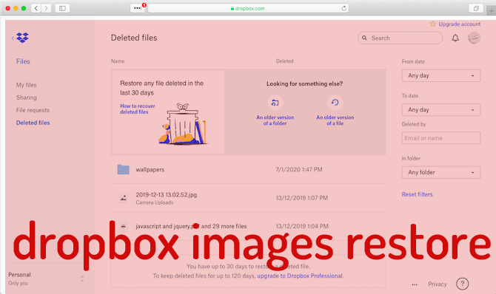Select File requests in sidebar
Image resolution: width=496 pixels, height=294 pixels.
[33, 110]
